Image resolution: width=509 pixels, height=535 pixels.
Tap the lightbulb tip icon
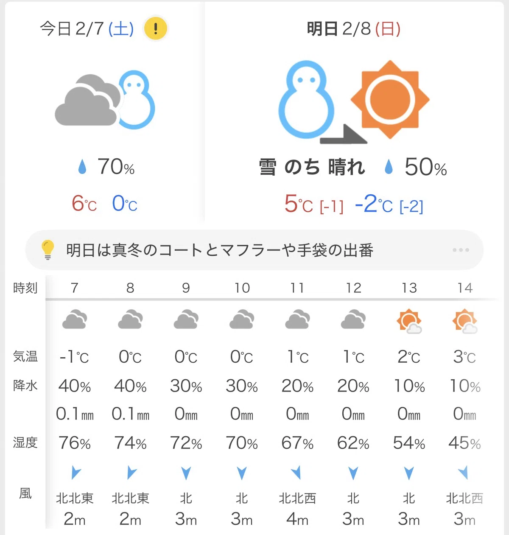pos(48,249)
